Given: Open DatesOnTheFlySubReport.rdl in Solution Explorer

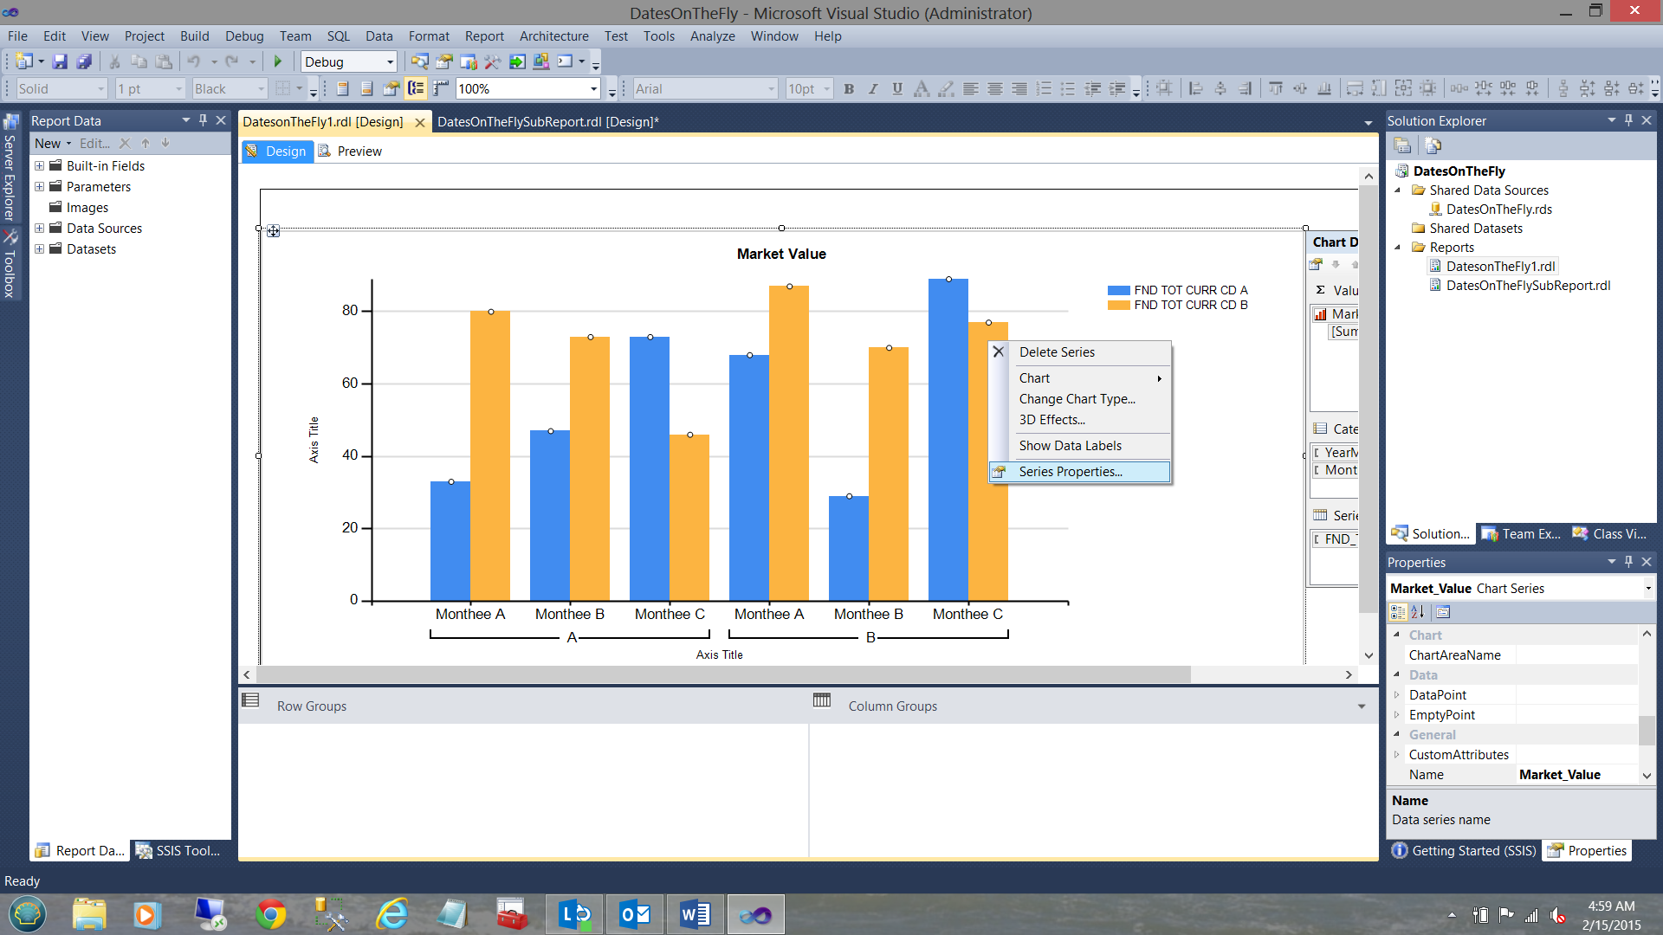Looking at the screenshot, I should (1528, 286).
